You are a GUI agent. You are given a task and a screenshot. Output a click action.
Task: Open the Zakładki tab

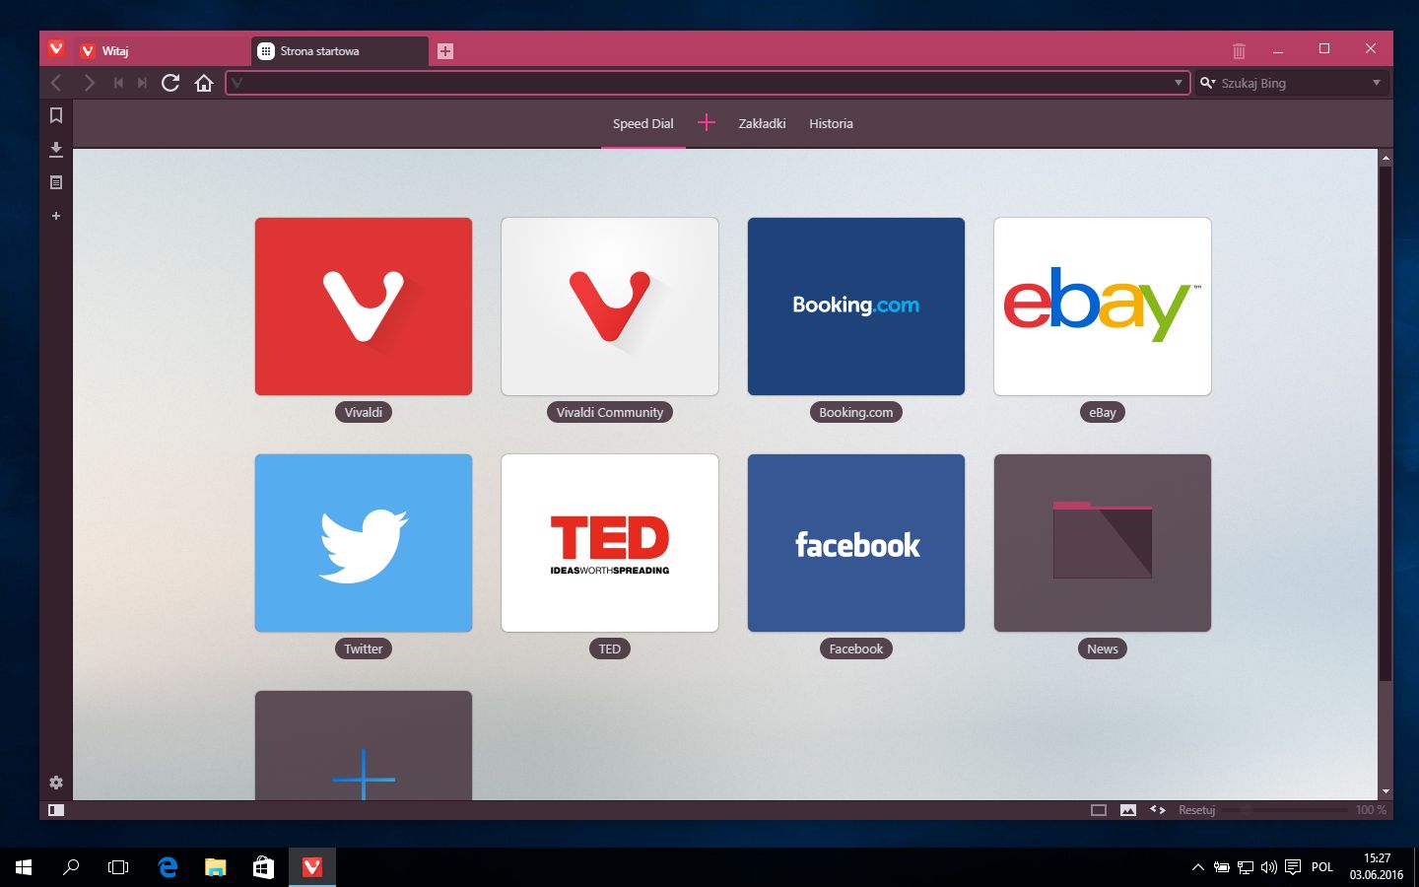[762, 124]
